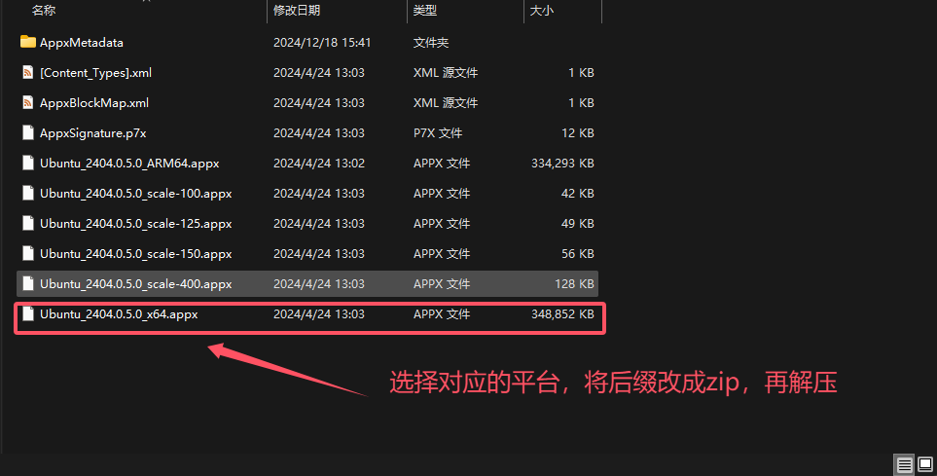Screen dimensions: 937x476
Task: Click the scale-400 appx file icon
Action: pyautogui.click(x=27, y=283)
